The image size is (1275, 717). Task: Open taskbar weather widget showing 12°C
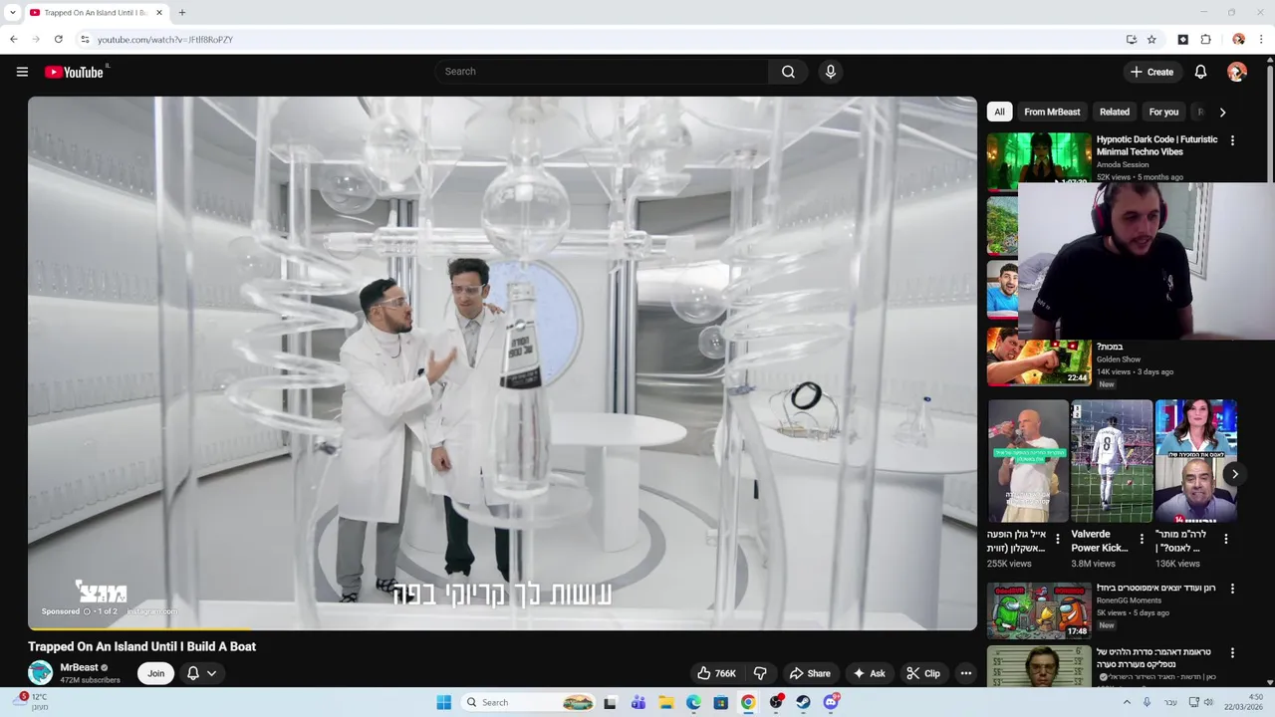[x=32, y=702]
